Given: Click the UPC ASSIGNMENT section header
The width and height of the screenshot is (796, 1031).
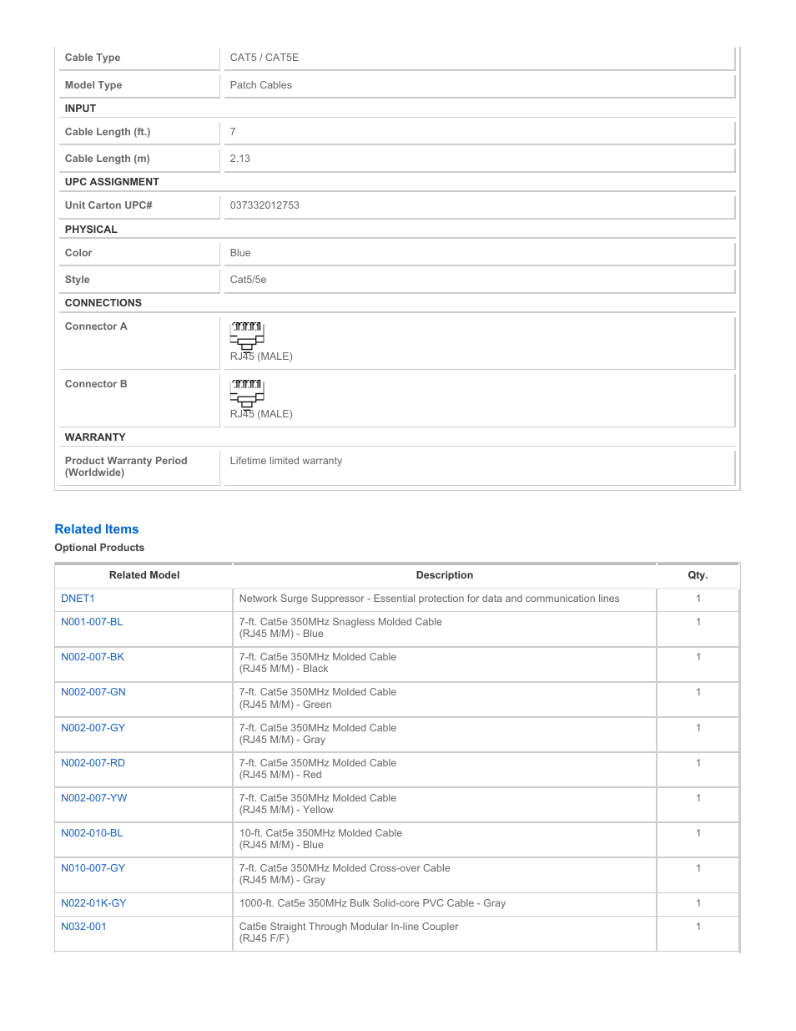Looking at the screenshot, I should point(112,182).
